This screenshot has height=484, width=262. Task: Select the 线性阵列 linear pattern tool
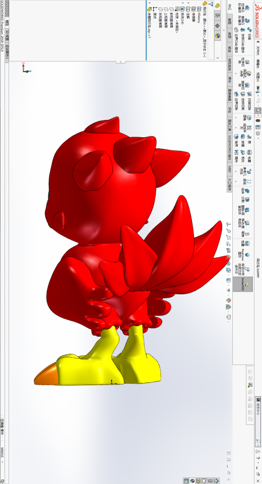coord(246,128)
